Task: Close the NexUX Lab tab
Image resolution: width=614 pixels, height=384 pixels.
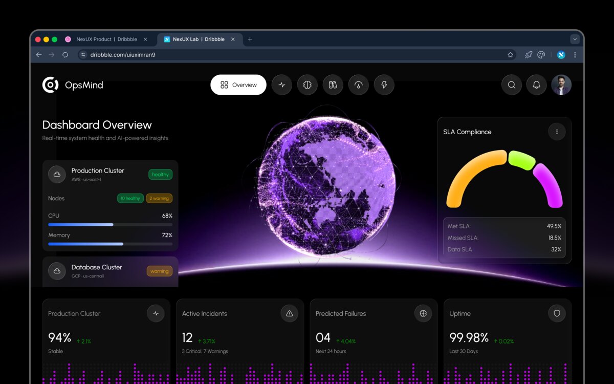Action: (x=233, y=39)
